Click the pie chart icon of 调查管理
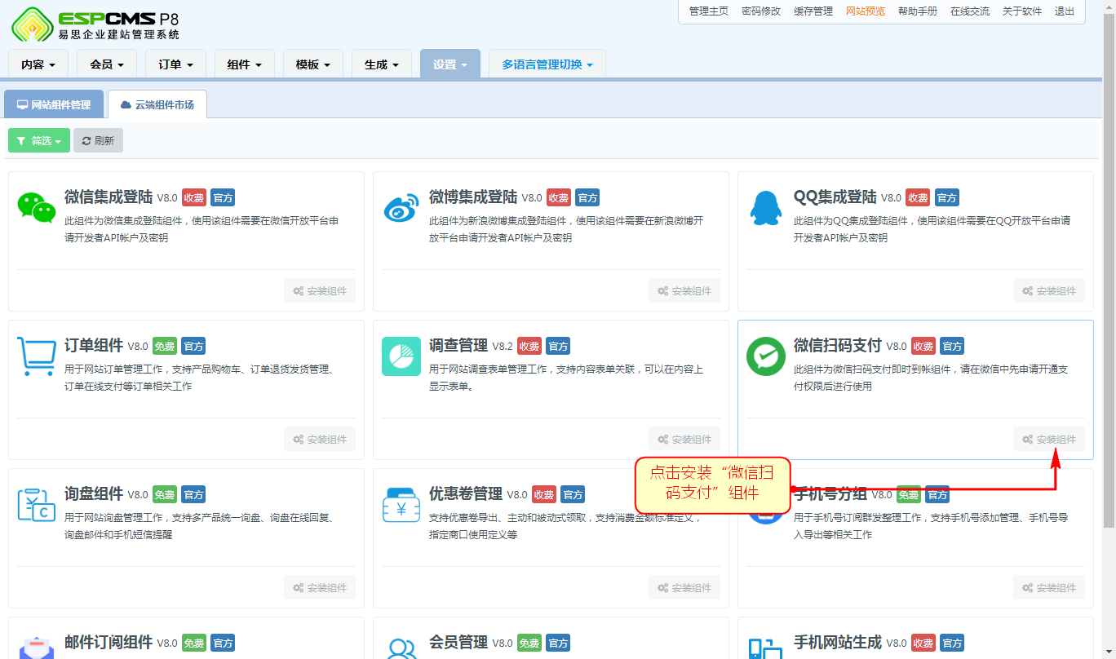The height and width of the screenshot is (659, 1116). (x=401, y=356)
